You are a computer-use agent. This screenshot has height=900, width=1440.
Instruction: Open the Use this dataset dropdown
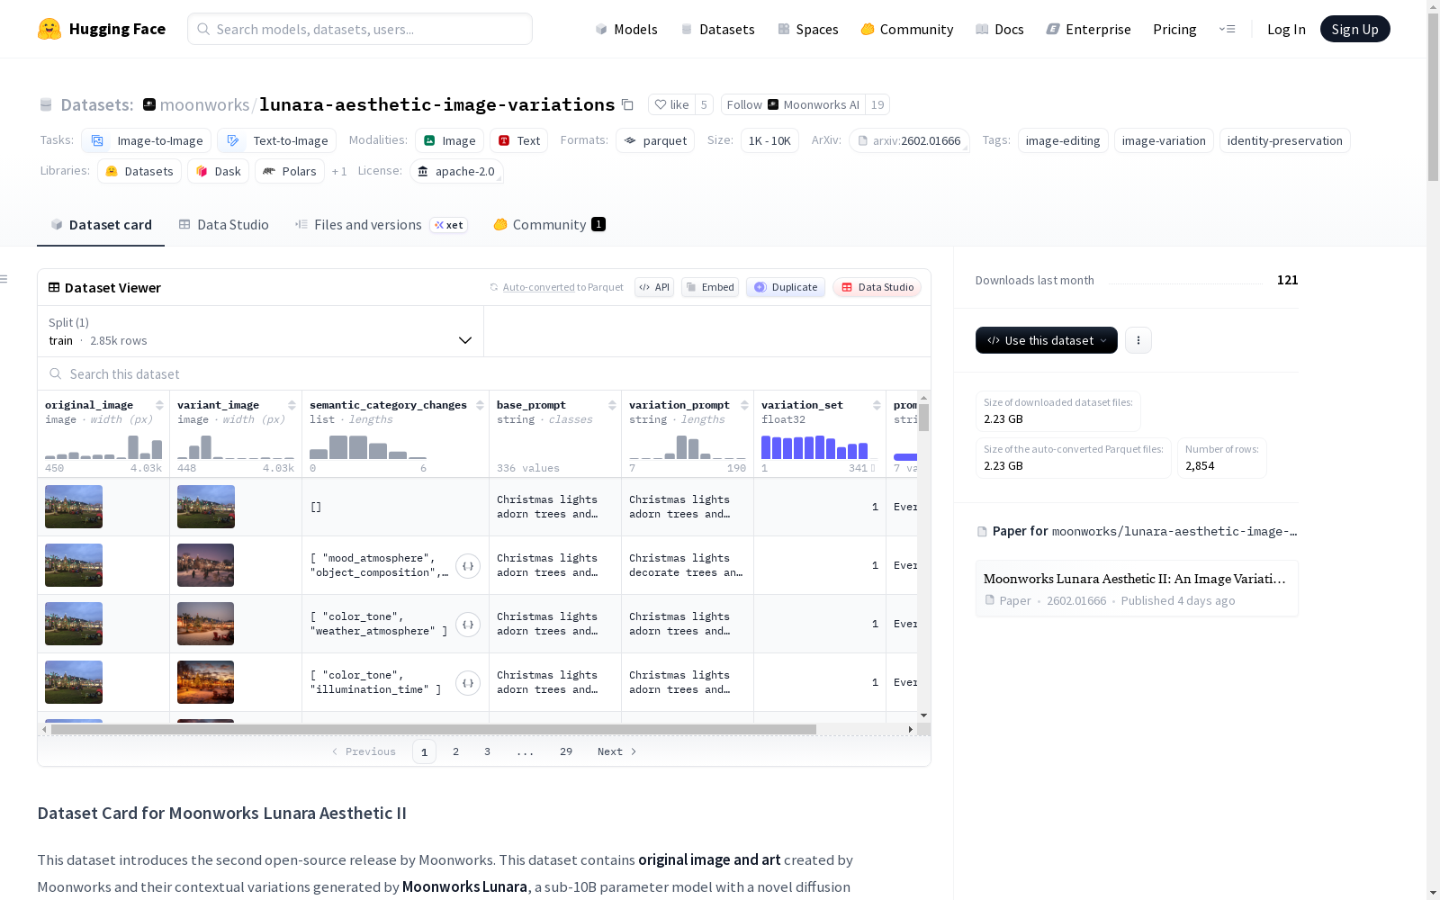1047,340
